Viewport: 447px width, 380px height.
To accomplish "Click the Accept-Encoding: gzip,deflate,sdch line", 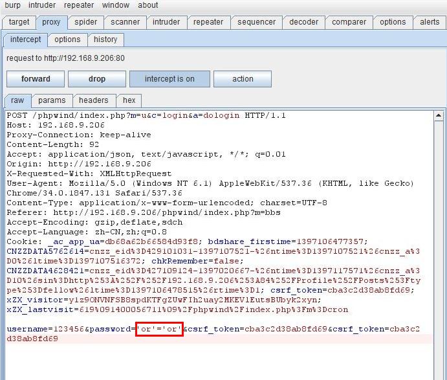I will (x=94, y=222).
